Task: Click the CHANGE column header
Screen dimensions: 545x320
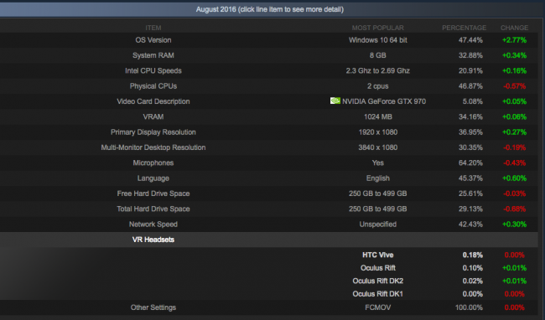Action: [x=515, y=28]
